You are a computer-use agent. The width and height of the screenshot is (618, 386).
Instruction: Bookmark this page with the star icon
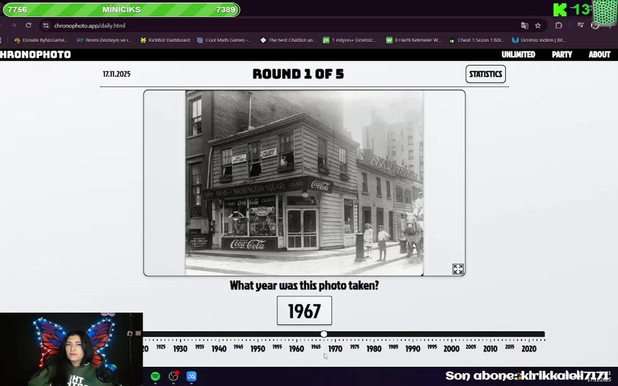pyautogui.click(x=538, y=25)
